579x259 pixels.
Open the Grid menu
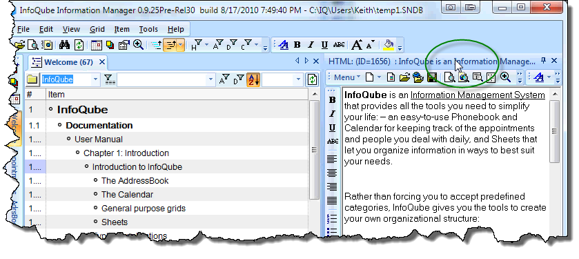(x=97, y=29)
